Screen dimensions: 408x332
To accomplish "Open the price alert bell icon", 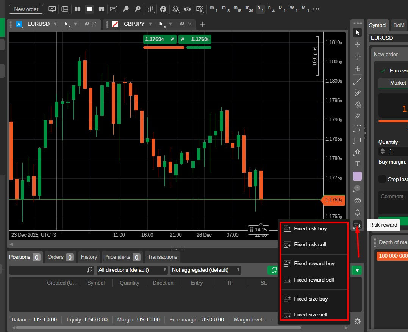I will coord(357,212).
